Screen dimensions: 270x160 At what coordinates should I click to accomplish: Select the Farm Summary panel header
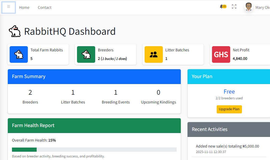[94, 76]
